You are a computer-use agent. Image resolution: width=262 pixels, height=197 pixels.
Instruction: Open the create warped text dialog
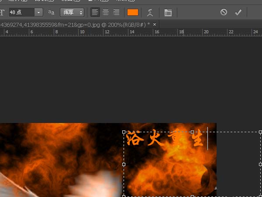(x=150, y=12)
